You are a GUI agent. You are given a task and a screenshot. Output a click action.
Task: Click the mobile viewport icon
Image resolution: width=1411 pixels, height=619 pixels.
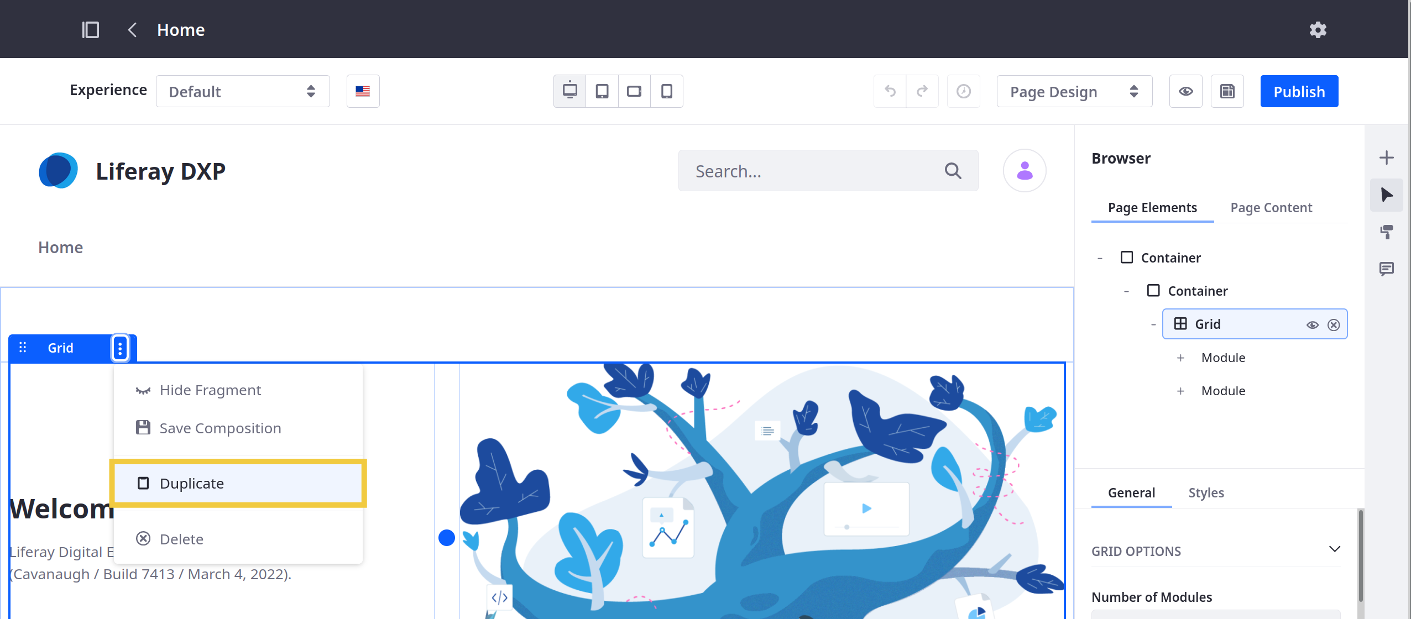point(666,90)
